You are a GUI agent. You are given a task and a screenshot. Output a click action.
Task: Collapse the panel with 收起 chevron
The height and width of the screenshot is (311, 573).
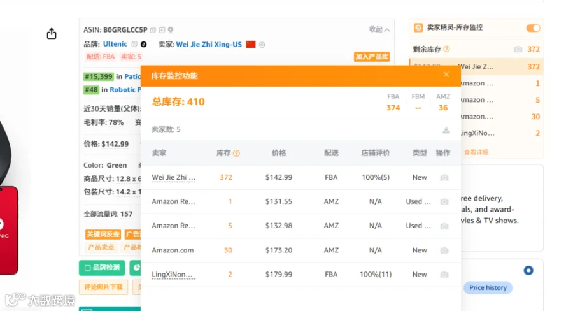click(x=379, y=29)
